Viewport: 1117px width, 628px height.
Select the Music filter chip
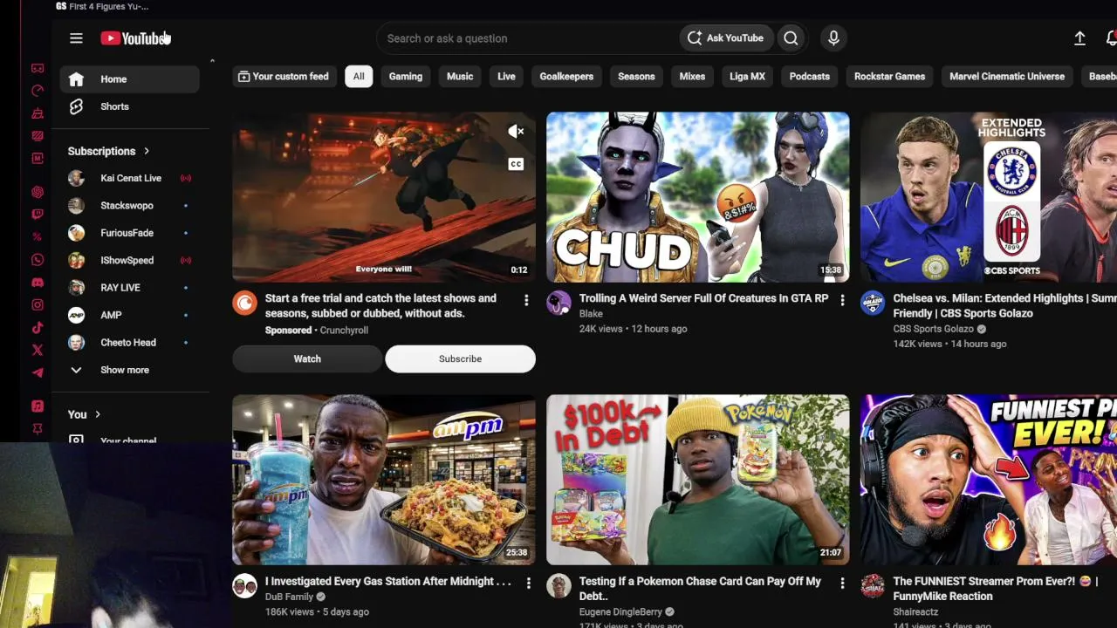tap(460, 77)
